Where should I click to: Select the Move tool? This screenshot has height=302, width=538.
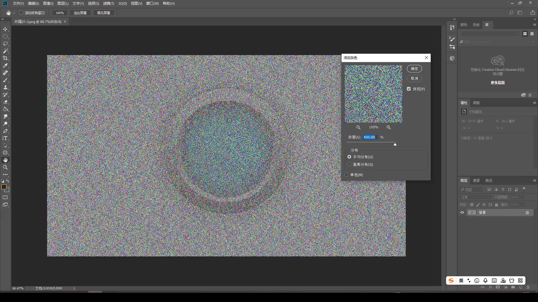tap(5, 29)
